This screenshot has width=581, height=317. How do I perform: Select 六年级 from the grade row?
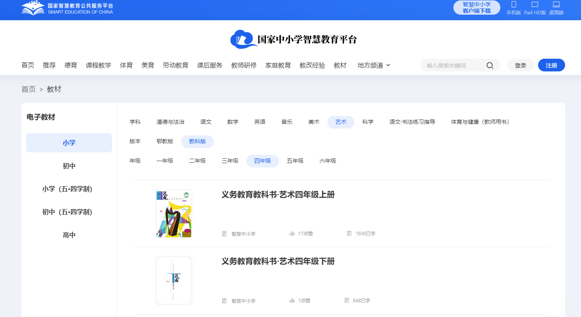[x=327, y=161]
